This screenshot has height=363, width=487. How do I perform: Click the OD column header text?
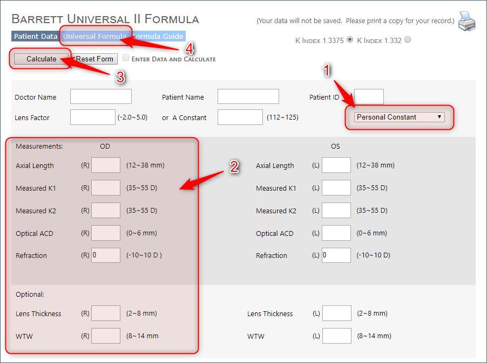(x=105, y=146)
